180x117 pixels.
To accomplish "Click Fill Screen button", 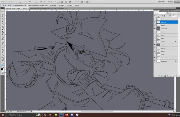I will [x=69, y=5].
